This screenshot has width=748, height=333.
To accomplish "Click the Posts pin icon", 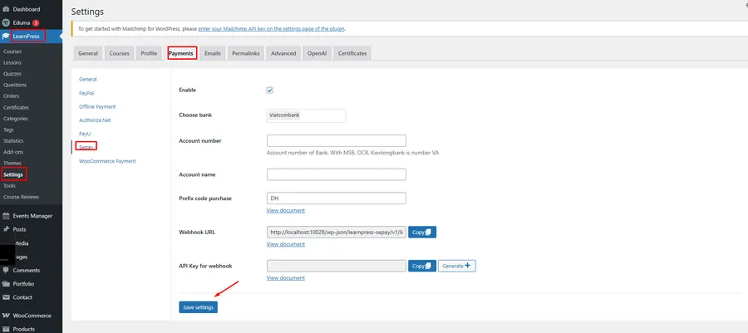I will (x=7, y=229).
